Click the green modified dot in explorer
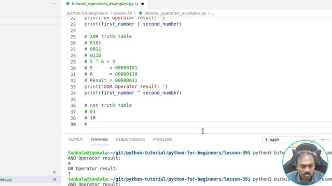The height and width of the screenshot is (186, 332). 54,172
